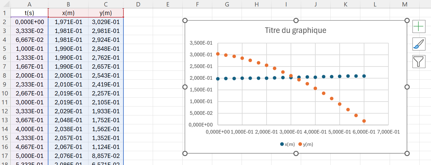Click cell with value 1,562E-01
Screen dimensions: 431x165
click(106, 129)
